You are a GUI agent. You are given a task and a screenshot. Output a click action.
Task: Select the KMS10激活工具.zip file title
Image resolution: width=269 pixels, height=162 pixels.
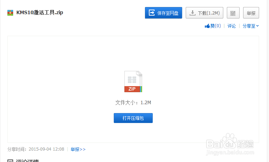coord(40,12)
